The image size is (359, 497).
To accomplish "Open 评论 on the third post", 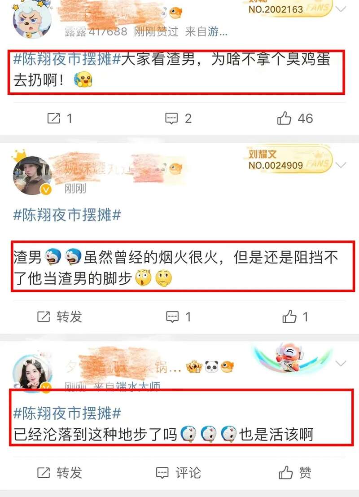I will (179, 473).
